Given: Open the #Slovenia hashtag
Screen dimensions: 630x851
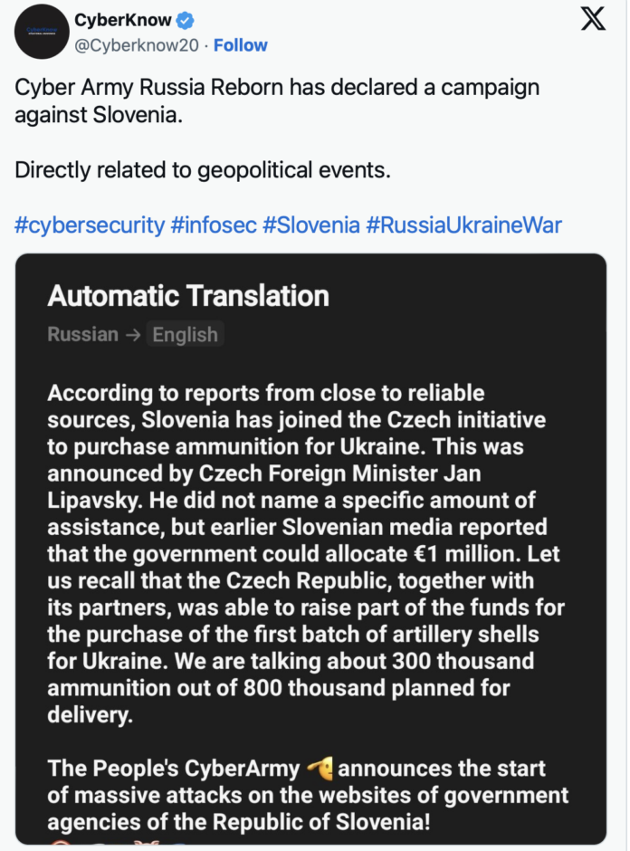Looking at the screenshot, I should [311, 225].
